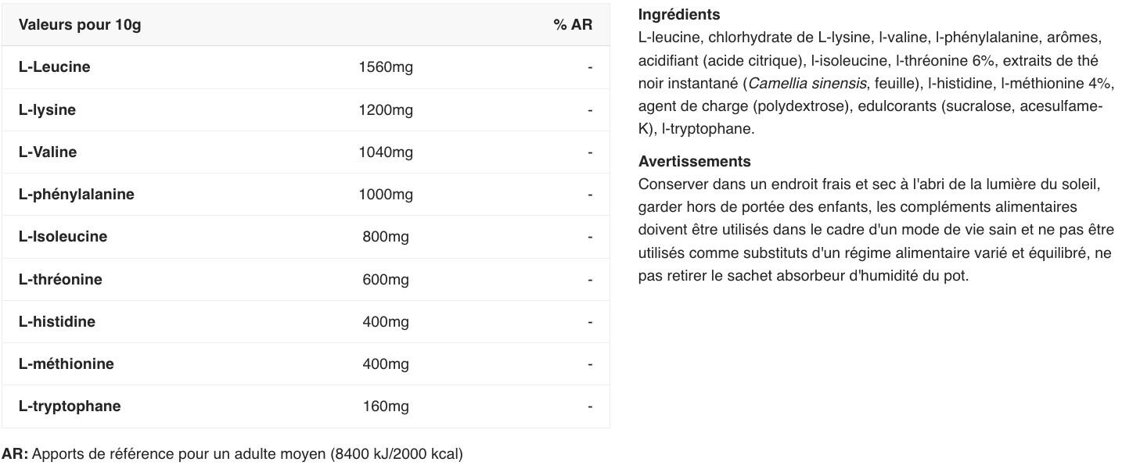This screenshot has width=1122, height=469.
Task: Click the 1000mg value for L-phénylalanine
Action: pos(386,195)
